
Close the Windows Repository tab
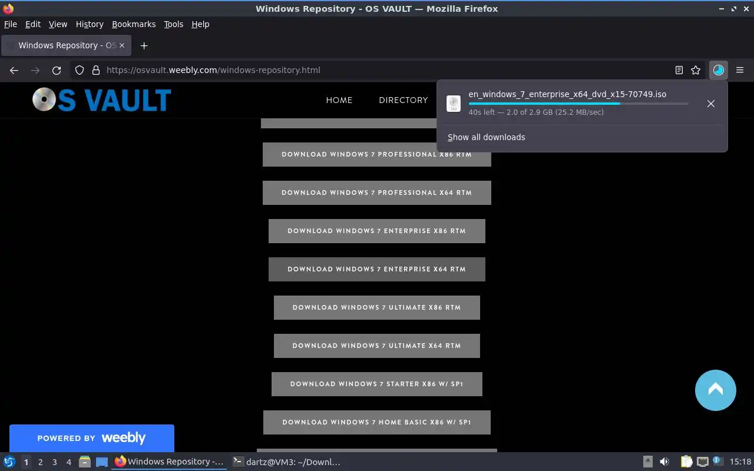click(x=122, y=45)
